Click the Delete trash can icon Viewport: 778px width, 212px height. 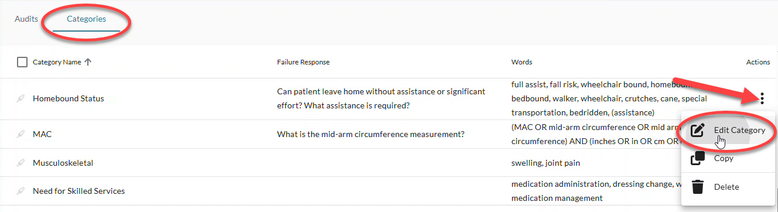[698, 187]
